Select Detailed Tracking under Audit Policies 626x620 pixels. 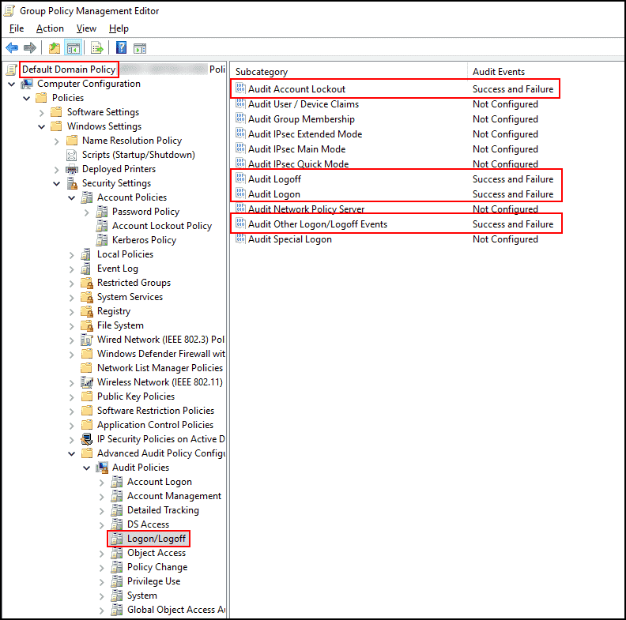[163, 510]
